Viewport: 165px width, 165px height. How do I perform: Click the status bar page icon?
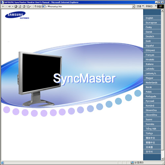pyautogui.click(x=2, y=163)
